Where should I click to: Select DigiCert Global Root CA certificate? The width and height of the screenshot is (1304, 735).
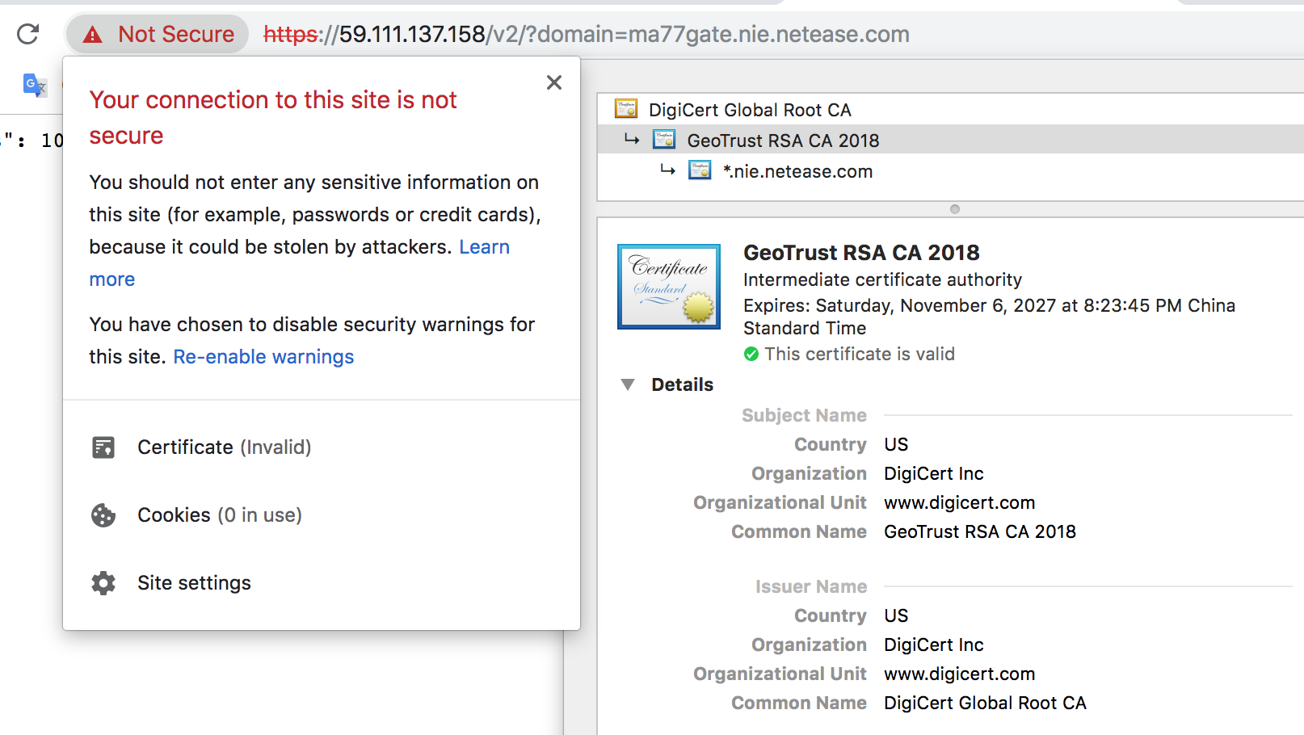point(749,110)
